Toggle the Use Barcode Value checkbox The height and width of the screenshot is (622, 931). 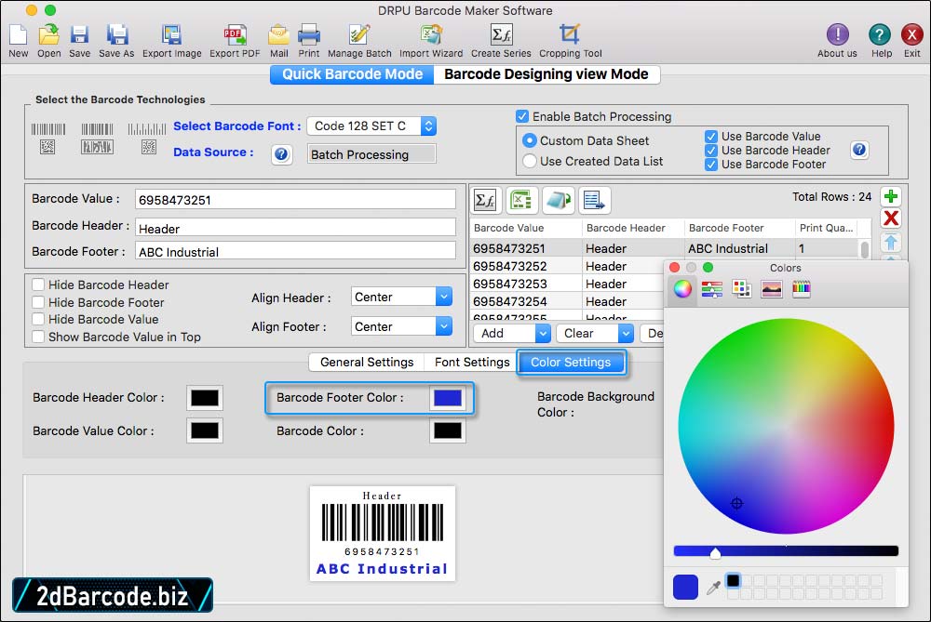pyautogui.click(x=710, y=137)
